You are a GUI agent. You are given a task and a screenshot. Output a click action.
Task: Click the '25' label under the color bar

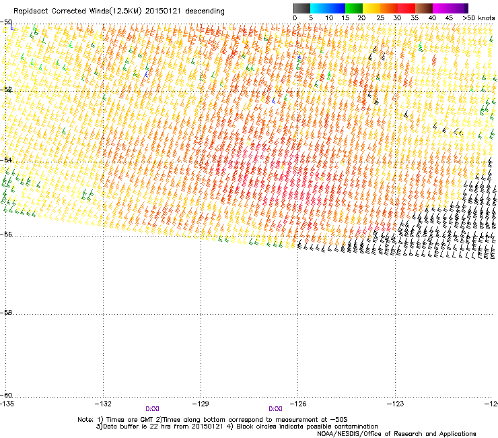click(380, 18)
